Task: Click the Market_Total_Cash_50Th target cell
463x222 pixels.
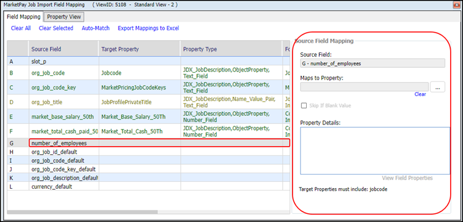Action: point(140,131)
